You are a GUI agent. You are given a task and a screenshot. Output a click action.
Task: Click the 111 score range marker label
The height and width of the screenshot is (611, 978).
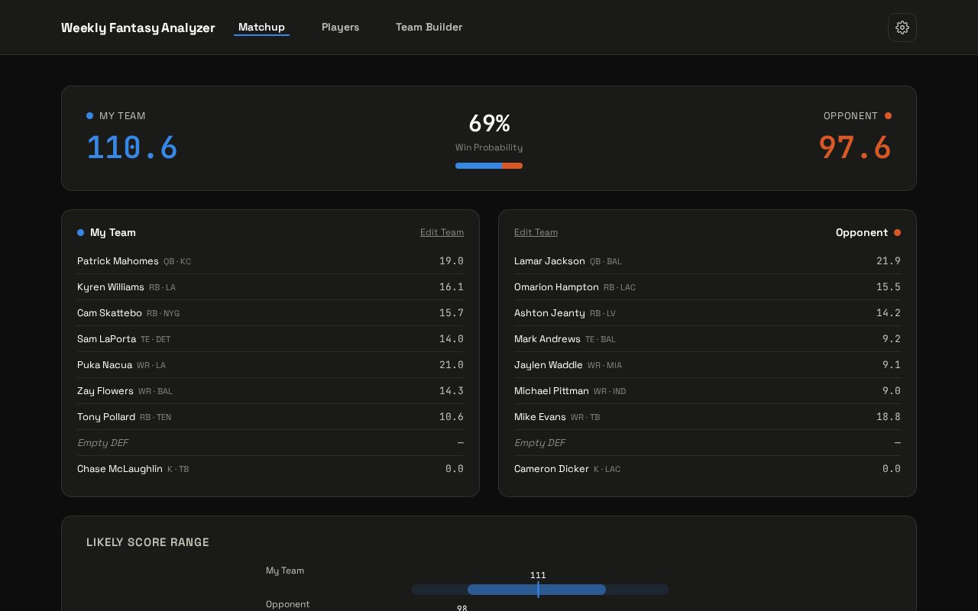coord(538,575)
